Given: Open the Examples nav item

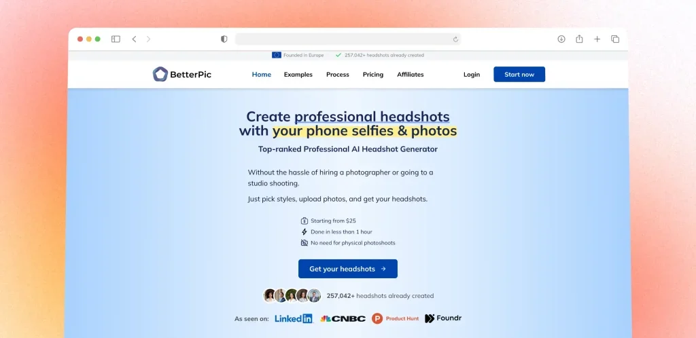Looking at the screenshot, I should pos(298,75).
